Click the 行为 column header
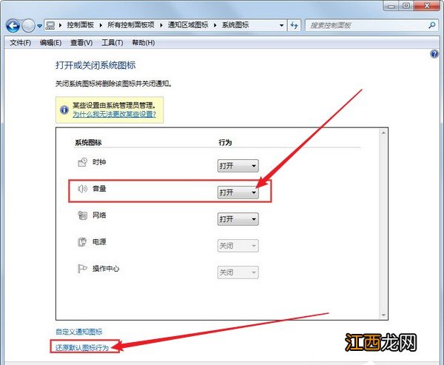This screenshot has width=444, height=365. pos(225,143)
